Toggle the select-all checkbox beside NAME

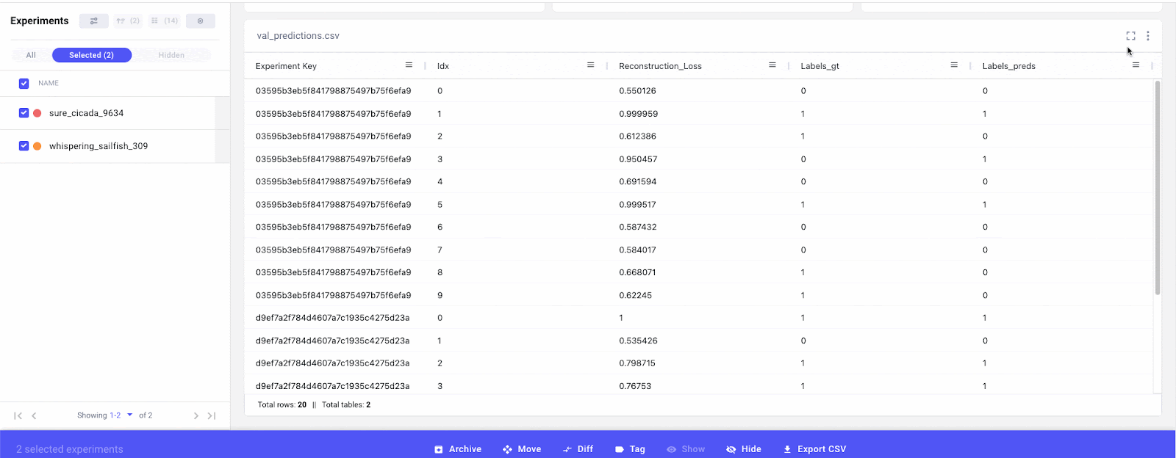[24, 84]
